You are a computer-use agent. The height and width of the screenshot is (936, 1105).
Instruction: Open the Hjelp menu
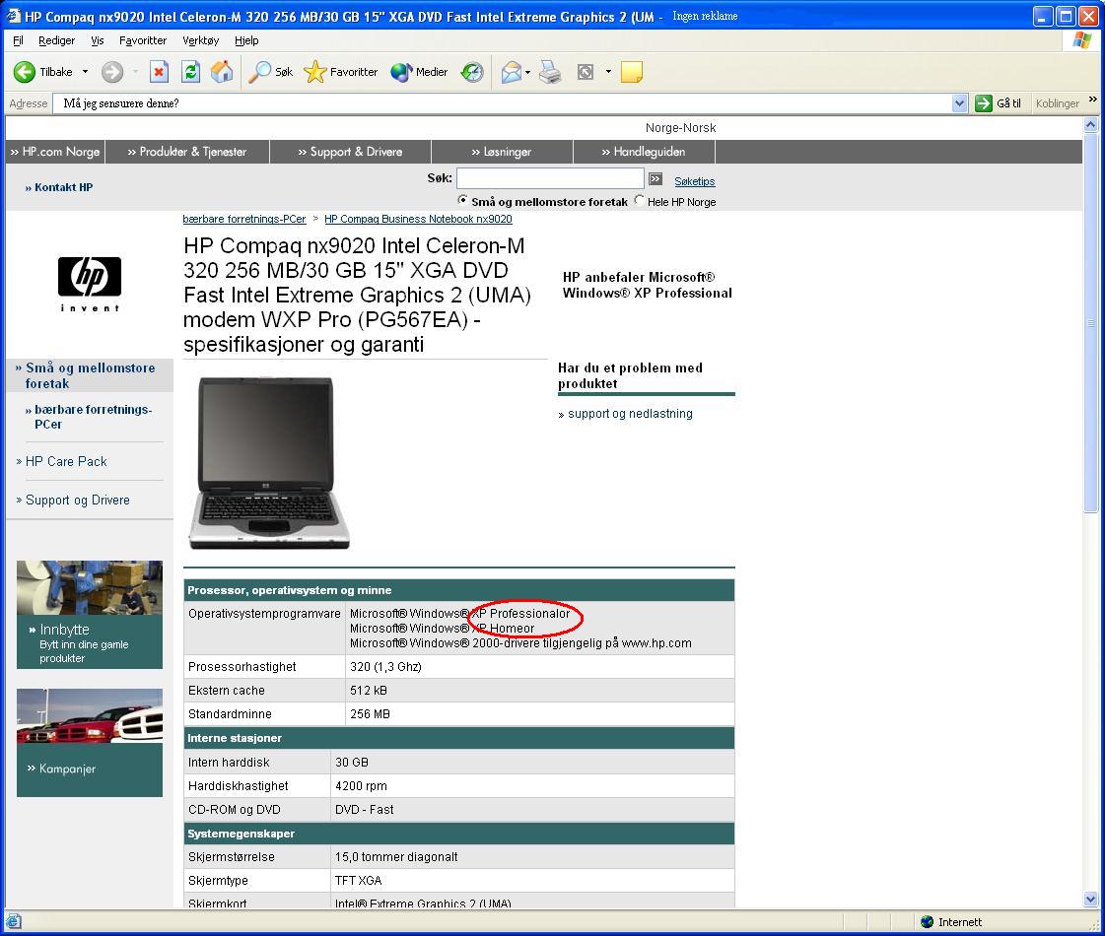(x=246, y=40)
